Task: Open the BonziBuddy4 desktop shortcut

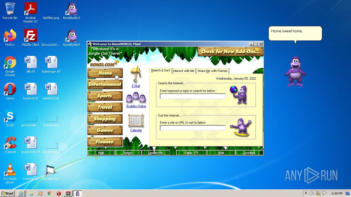Action: (71, 38)
